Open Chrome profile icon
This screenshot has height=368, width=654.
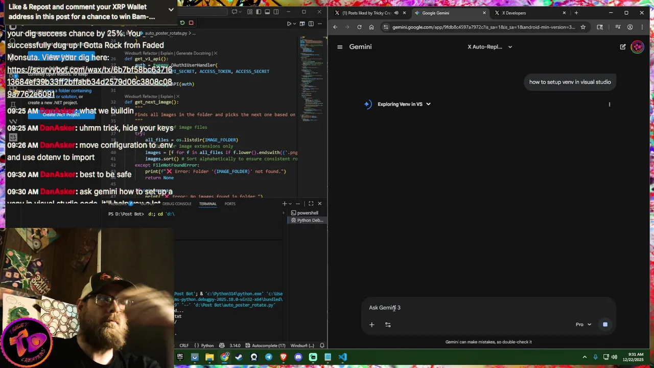pos(630,27)
